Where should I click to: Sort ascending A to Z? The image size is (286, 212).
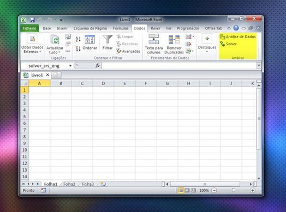[78, 39]
